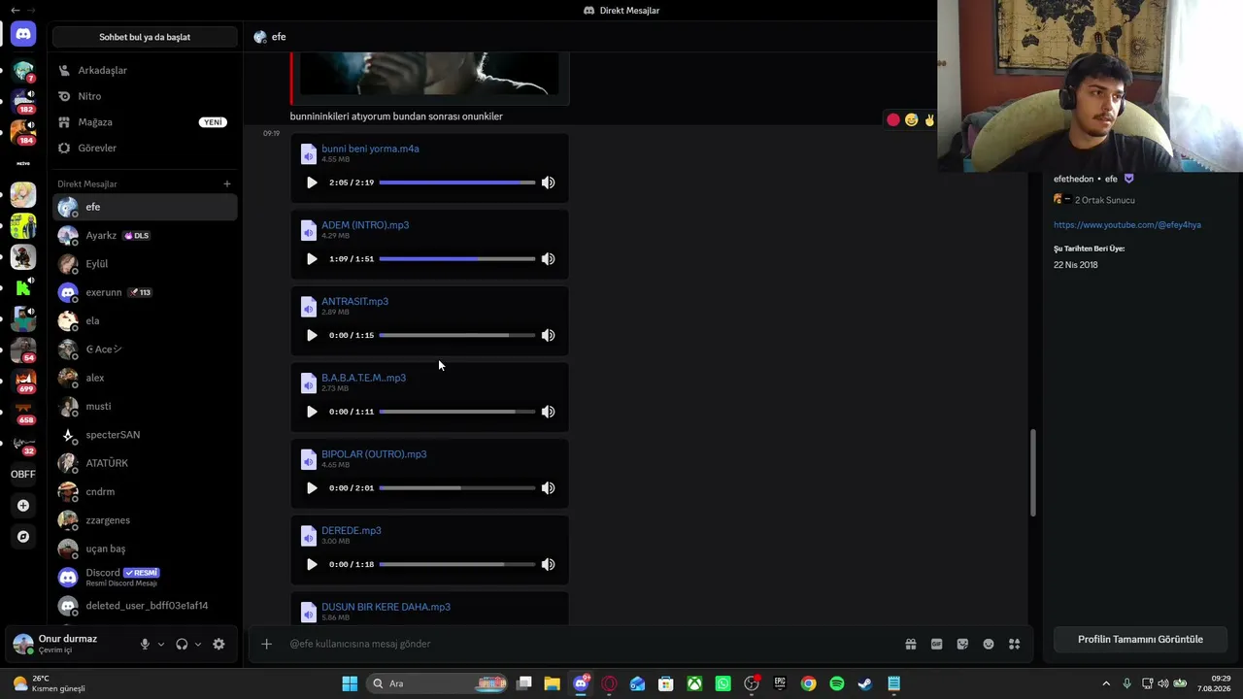The image size is (1243, 699).
Task: Show hidden system tray icons
Action: [x=1106, y=683]
